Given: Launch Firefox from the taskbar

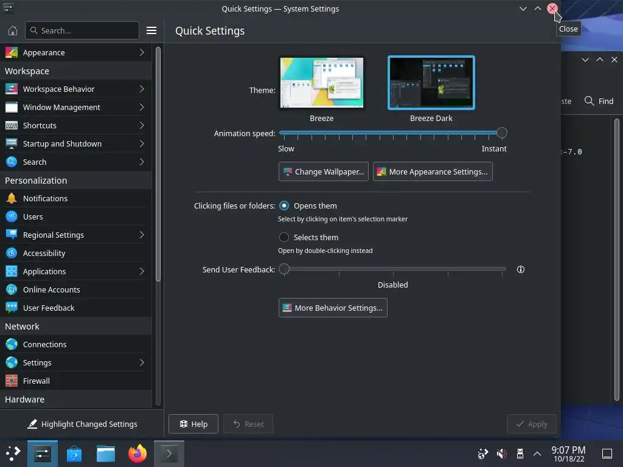Looking at the screenshot, I should pyautogui.click(x=137, y=454).
